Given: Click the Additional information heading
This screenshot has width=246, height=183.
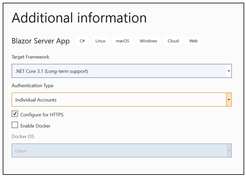Looking at the screenshot, I should coord(79,18).
